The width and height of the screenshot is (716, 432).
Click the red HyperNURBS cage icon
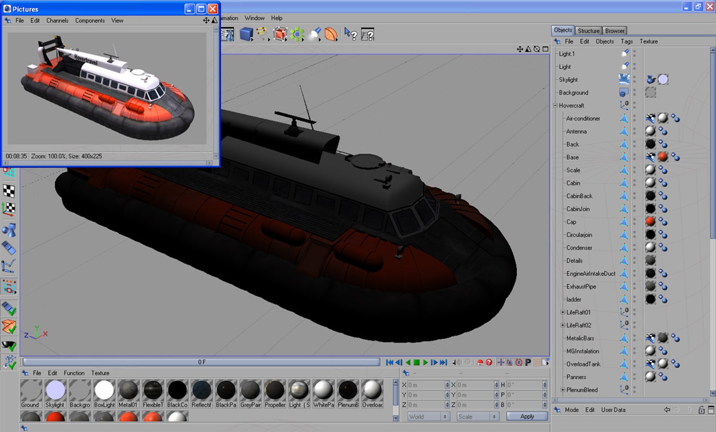280,34
